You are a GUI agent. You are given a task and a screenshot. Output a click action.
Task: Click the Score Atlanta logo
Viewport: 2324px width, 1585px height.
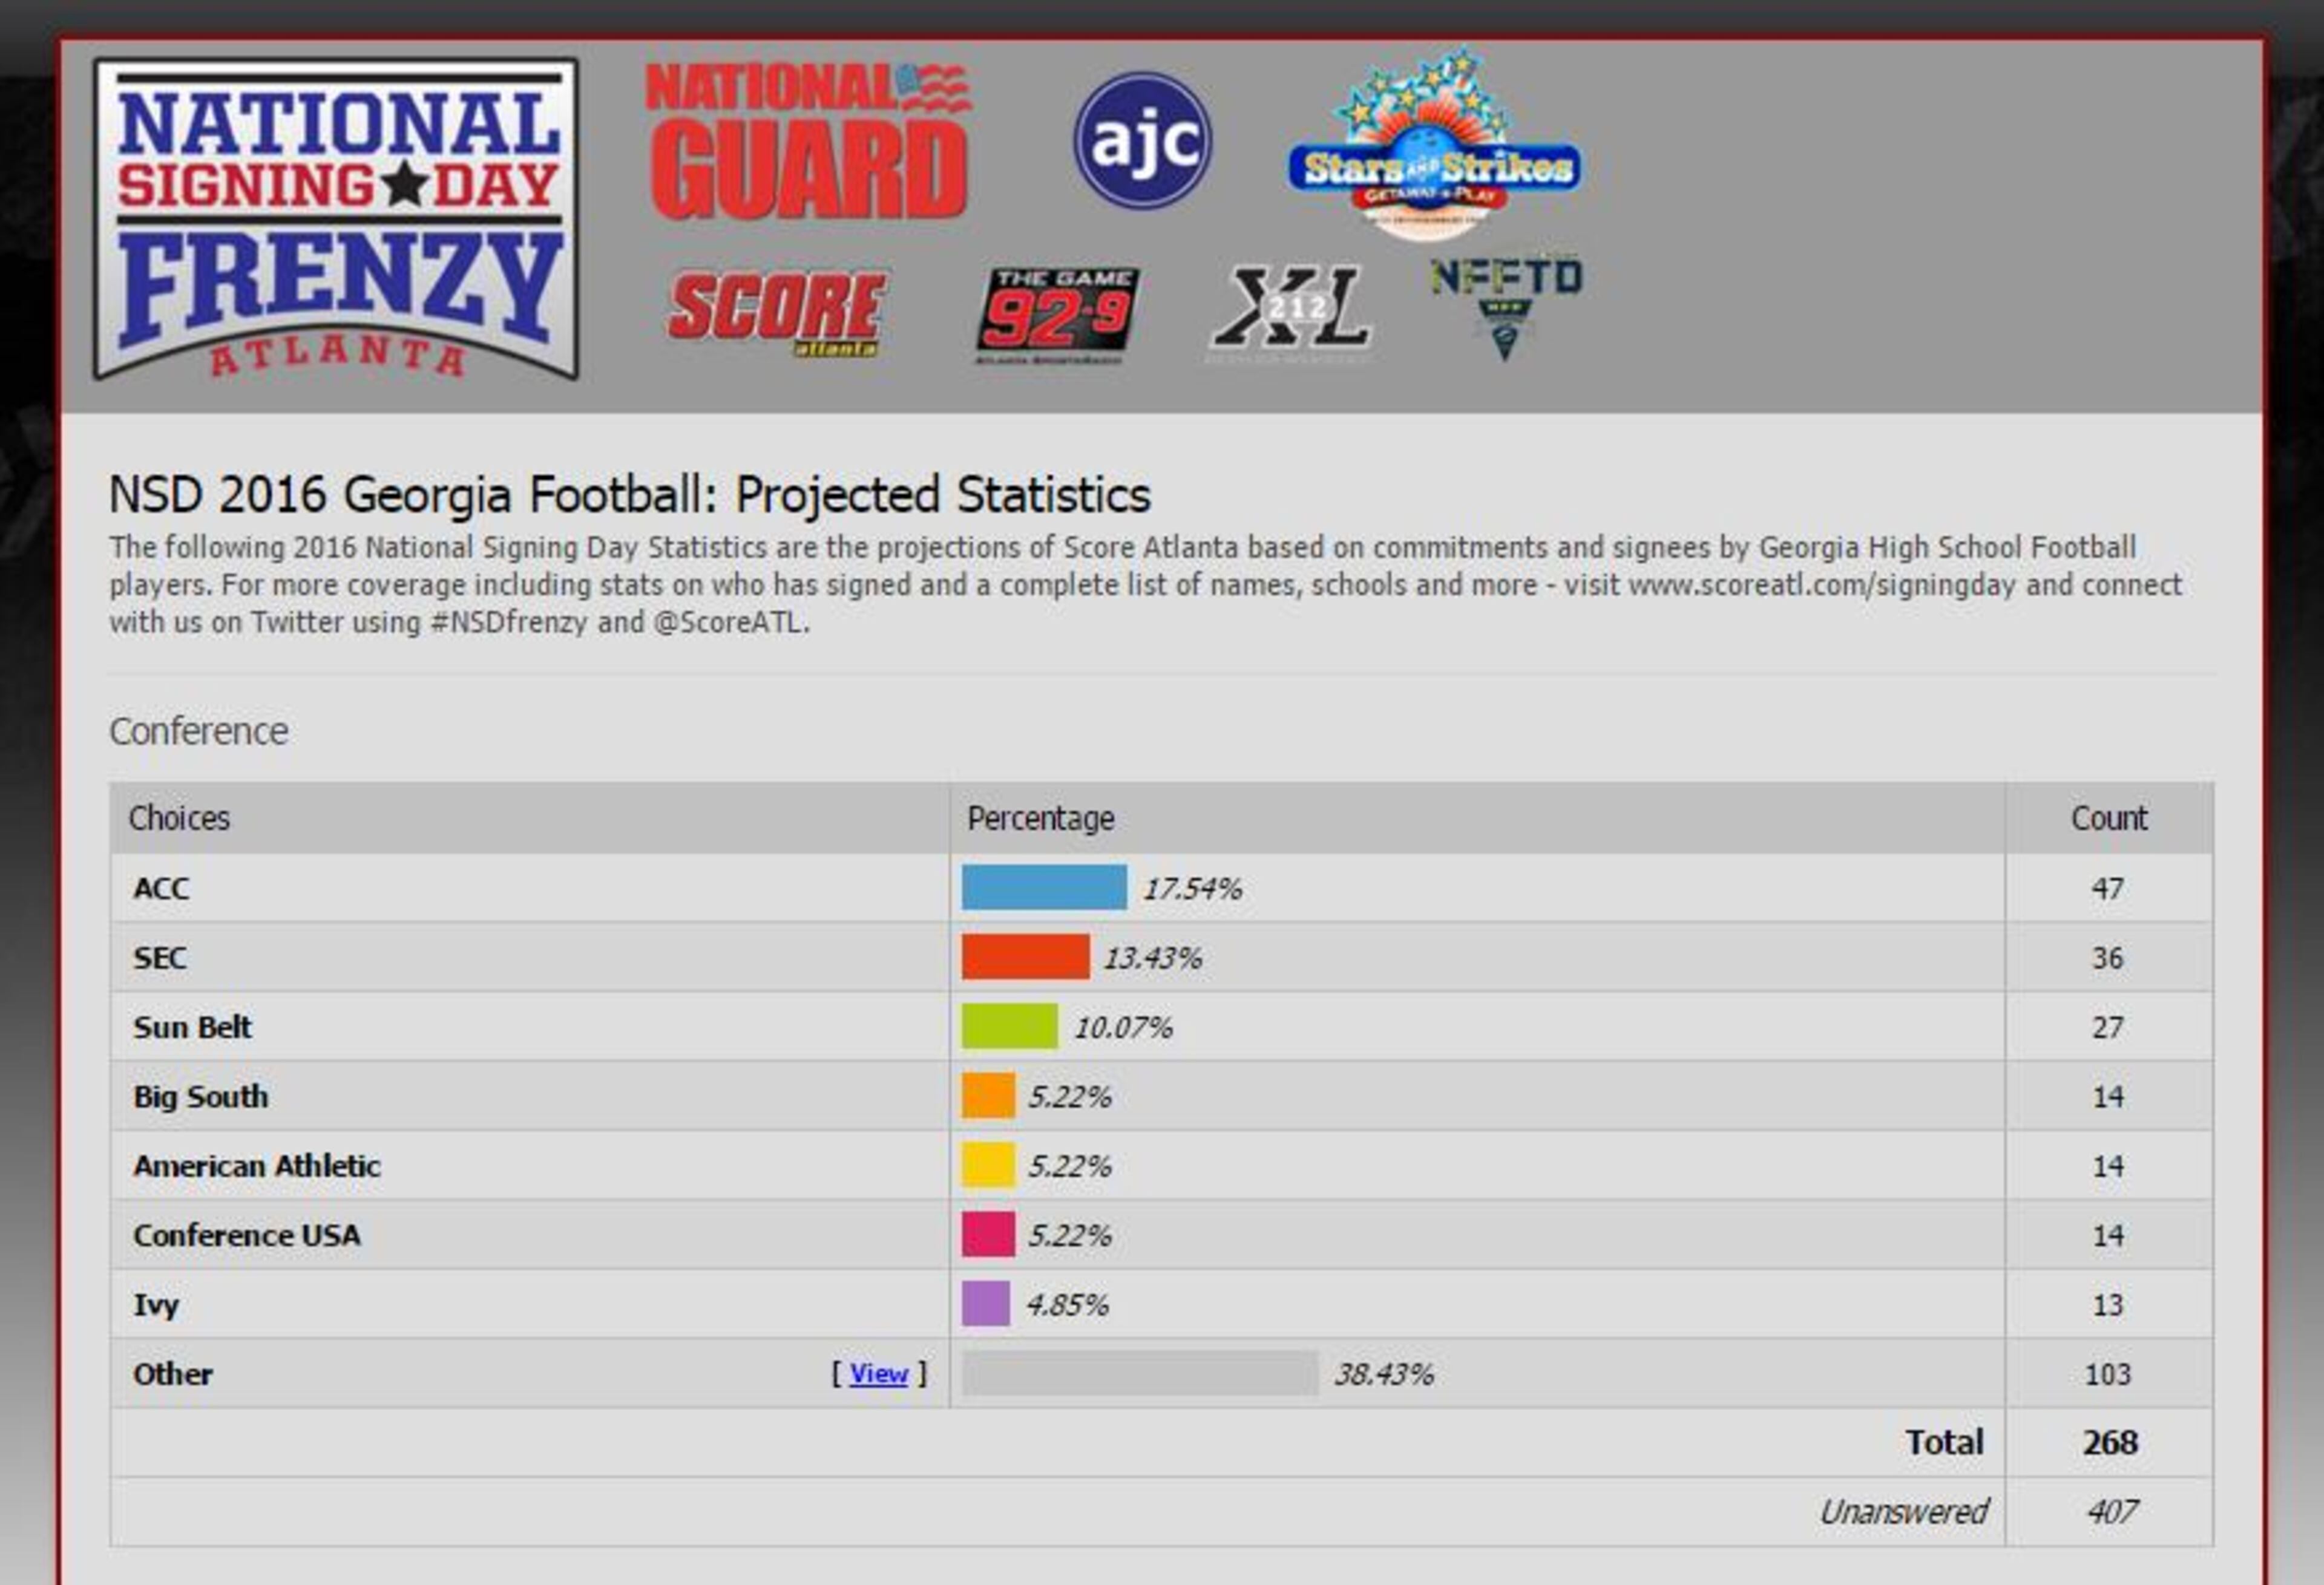776,312
